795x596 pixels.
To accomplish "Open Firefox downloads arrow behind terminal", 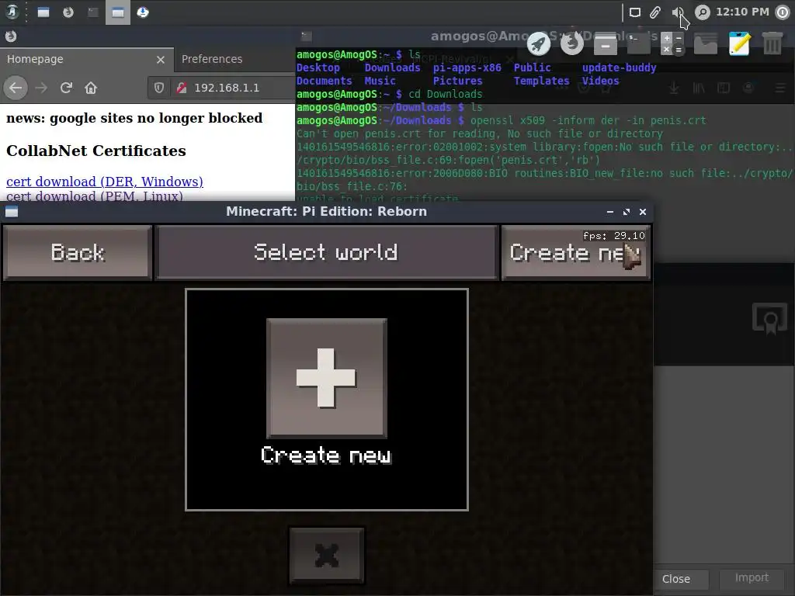I will pos(674,88).
